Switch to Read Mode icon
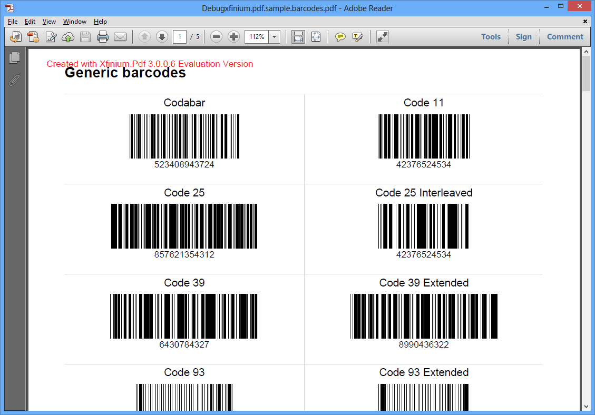This screenshot has height=415, width=595. [383, 37]
